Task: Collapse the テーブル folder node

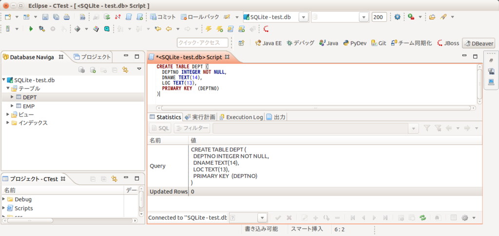Action: click(x=8, y=88)
